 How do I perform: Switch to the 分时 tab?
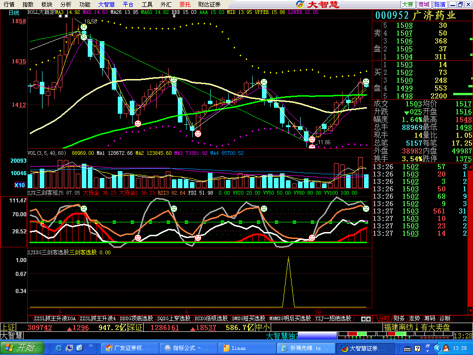pyautogui.click(x=384, y=318)
